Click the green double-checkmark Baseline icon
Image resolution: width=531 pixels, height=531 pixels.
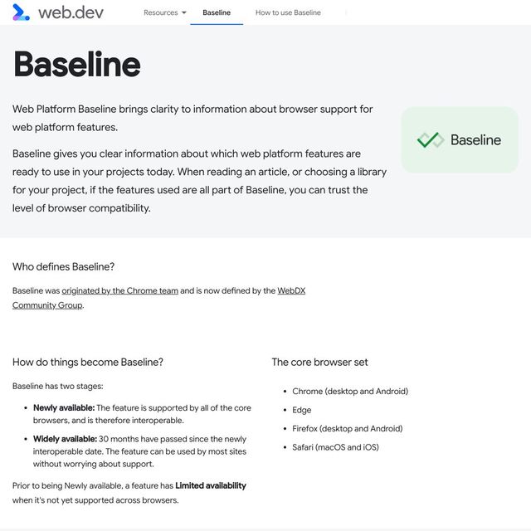431,140
